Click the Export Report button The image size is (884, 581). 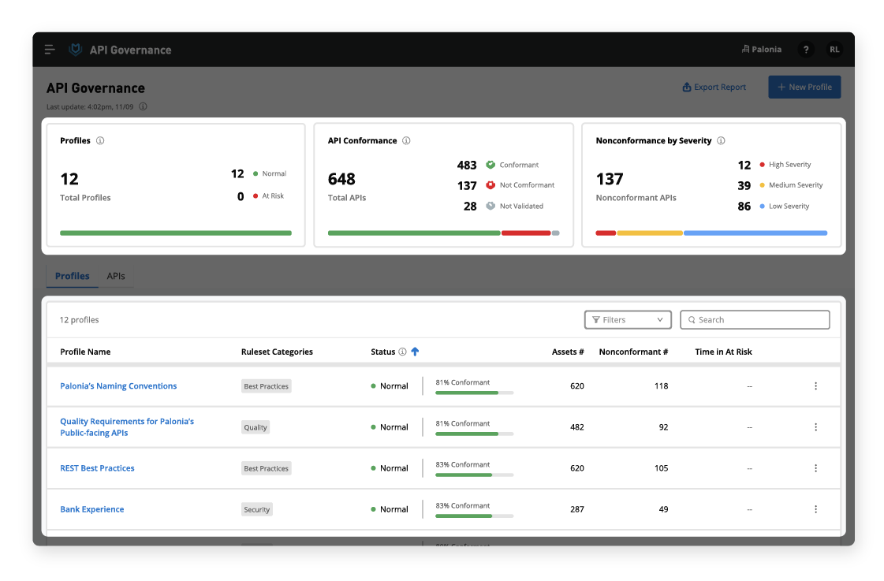point(714,87)
